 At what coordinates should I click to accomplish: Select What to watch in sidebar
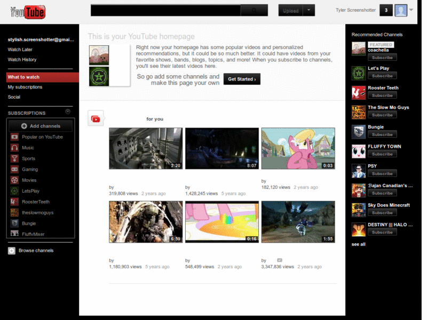click(43, 77)
